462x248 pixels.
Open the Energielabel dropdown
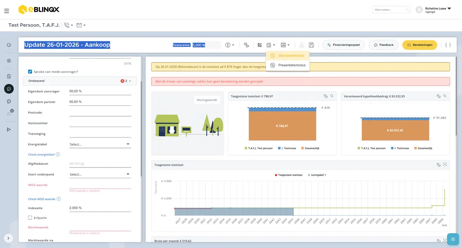point(100,144)
